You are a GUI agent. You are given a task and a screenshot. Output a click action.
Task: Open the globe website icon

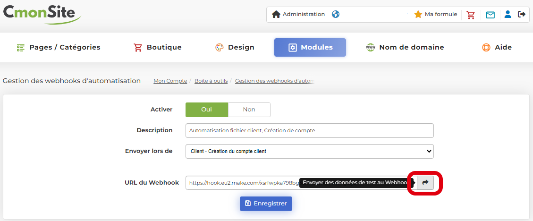tap(336, 14)
